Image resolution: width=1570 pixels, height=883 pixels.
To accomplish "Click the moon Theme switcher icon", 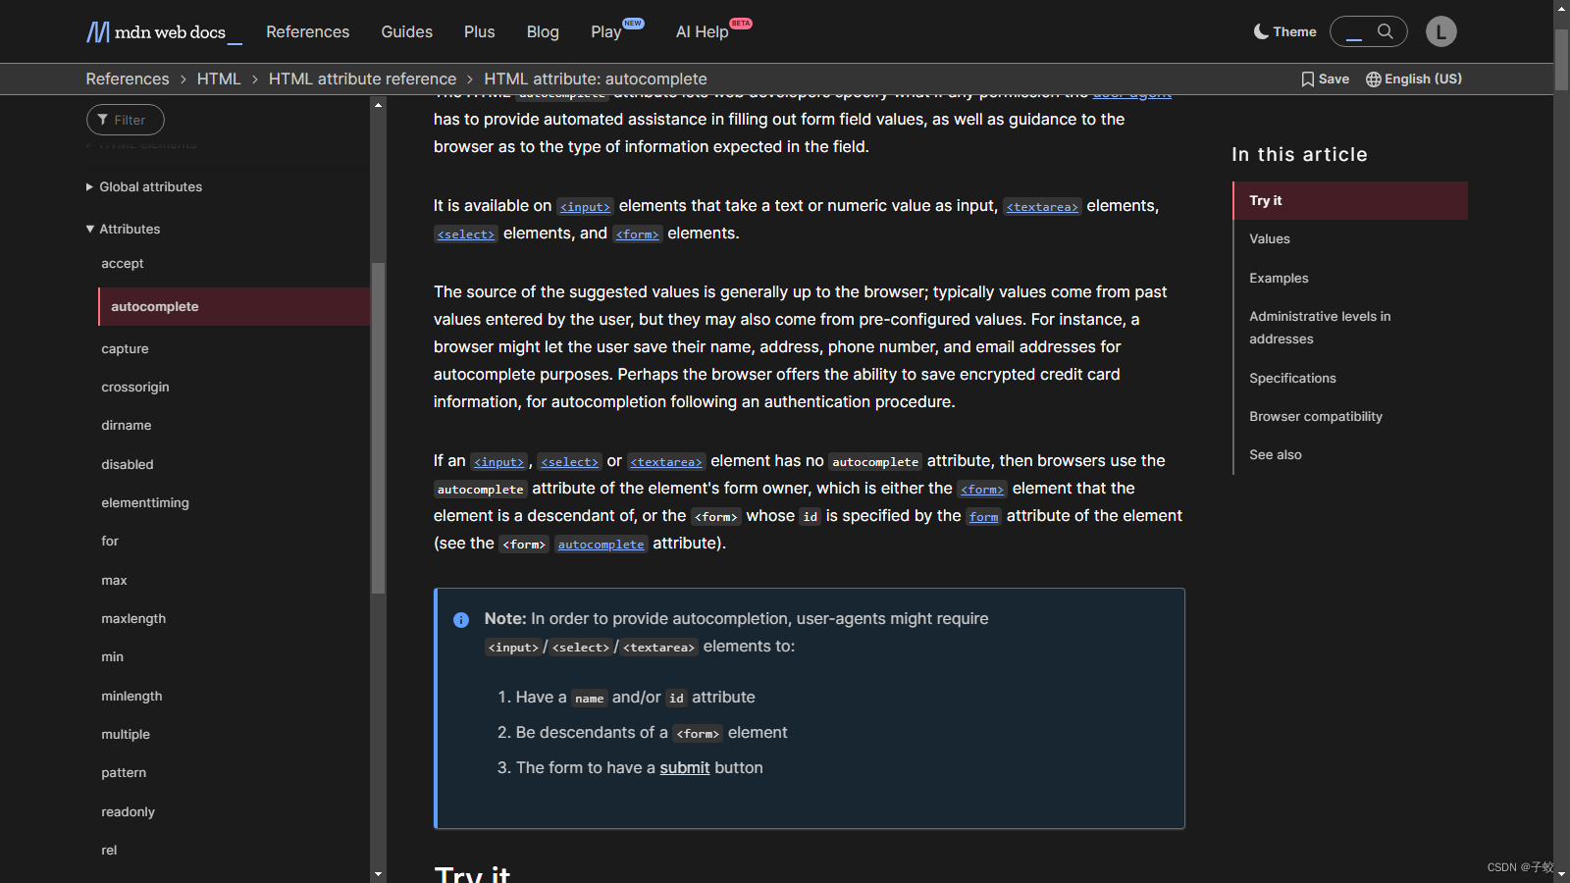I will (x=1261, y=31).
